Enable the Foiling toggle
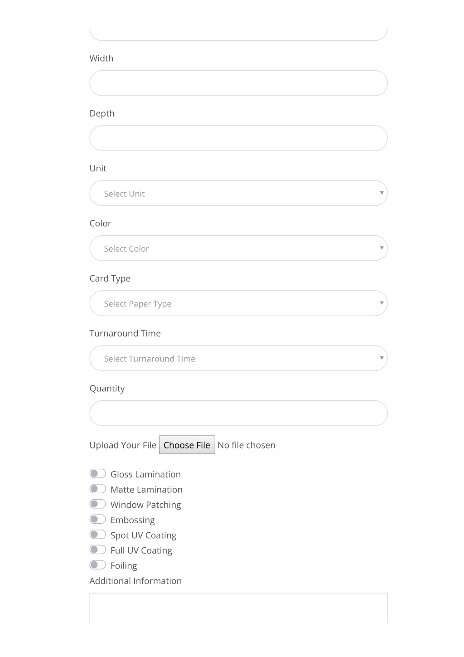Viewport: 464px width, 657px height. click(97, 565)
